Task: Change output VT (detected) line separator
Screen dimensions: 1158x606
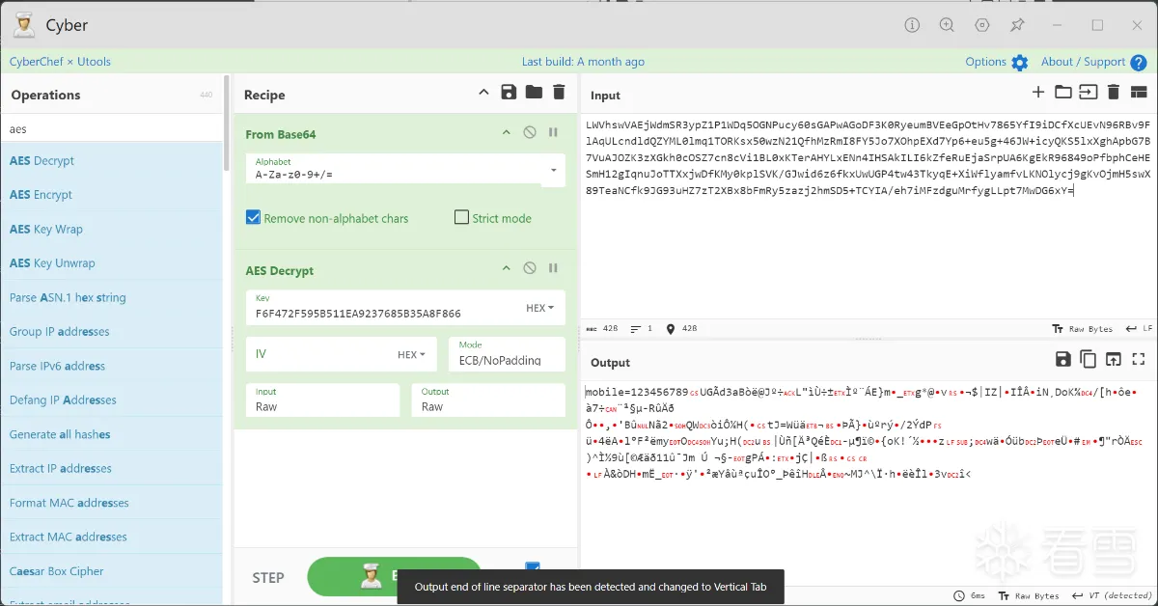Action: click(1112, 596)
